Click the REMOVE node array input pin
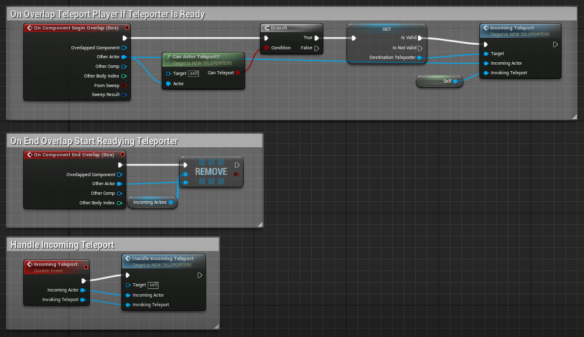The width and height of the screenshot is (584, 337). point(185,174)
